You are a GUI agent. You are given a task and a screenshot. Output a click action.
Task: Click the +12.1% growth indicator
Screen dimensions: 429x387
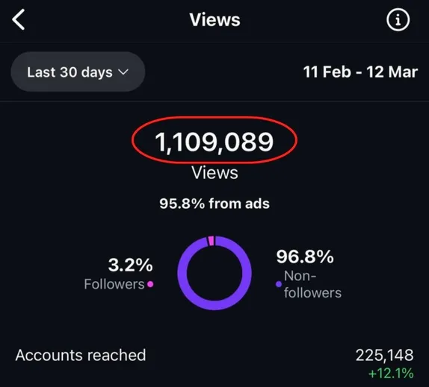point(391,374)
